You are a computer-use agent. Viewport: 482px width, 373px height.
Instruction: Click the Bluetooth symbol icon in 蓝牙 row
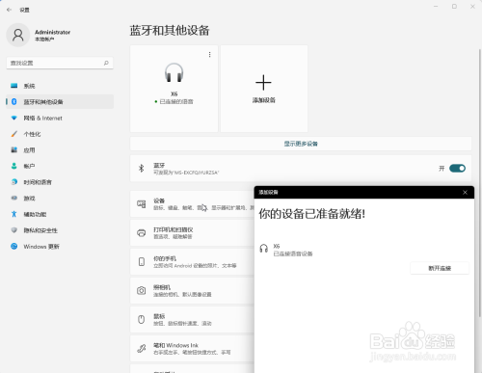coord(141,169)
